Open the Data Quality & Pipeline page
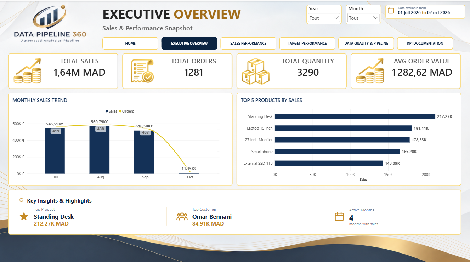The height and width of the screenshot is (262, 470). (x=366, y=43)
